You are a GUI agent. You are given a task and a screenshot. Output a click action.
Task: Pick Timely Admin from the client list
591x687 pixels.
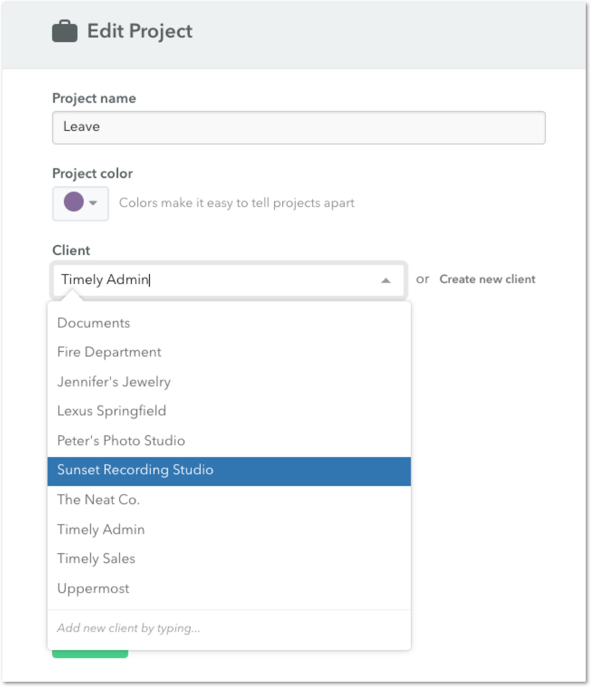coord(100,529)
